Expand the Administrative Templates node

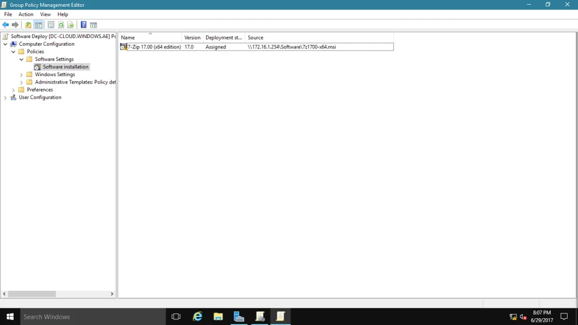(21, 82)
